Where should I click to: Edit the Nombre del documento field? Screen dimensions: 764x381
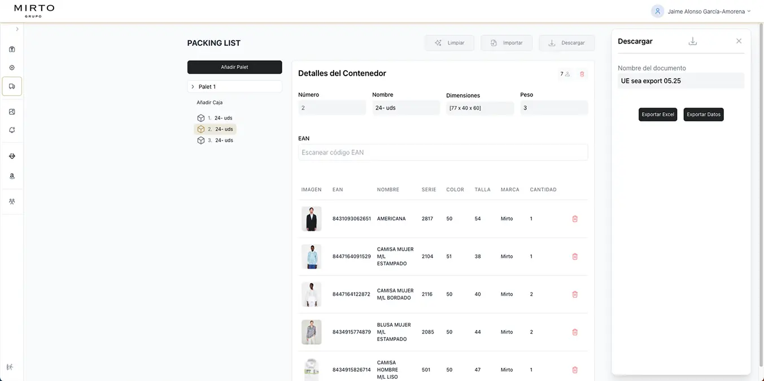pyautogui.click(x=681, y=81)
